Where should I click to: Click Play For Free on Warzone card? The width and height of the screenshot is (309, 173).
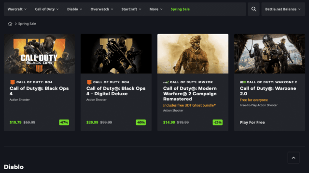point(252,123)
